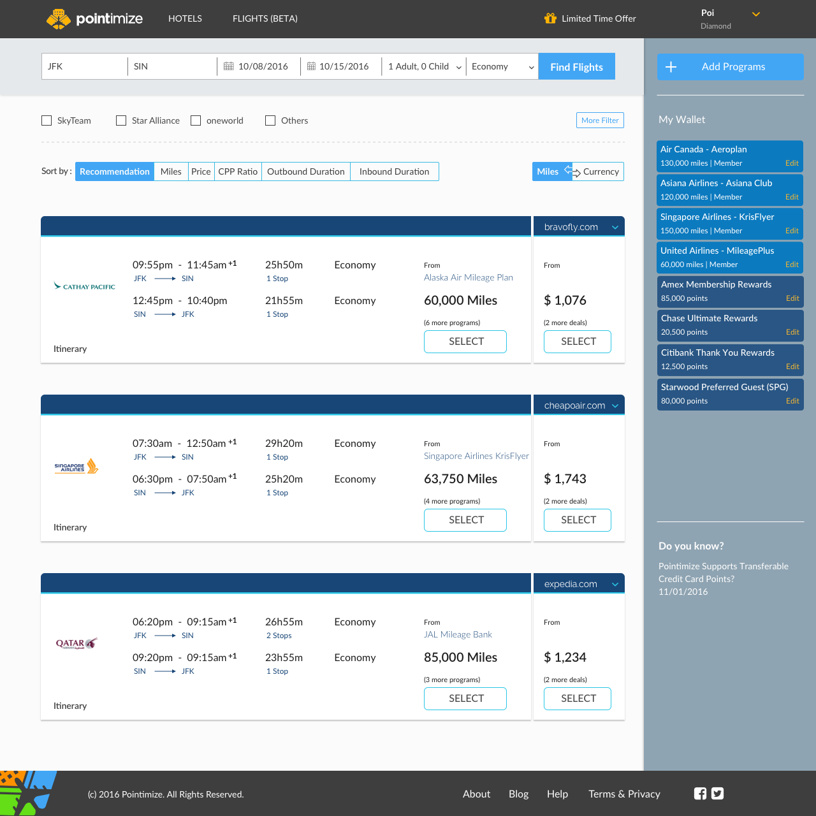This screenshot has width=816, height=816.
Task: Edit the Amex Membership Rewards entry
Action: tap(792, 298)
